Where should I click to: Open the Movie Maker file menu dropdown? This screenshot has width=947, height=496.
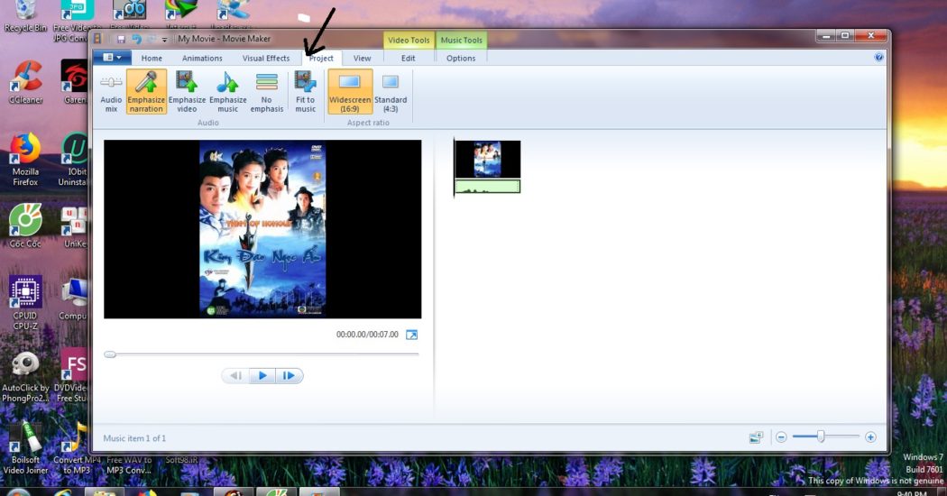click(x=113, y=58)
